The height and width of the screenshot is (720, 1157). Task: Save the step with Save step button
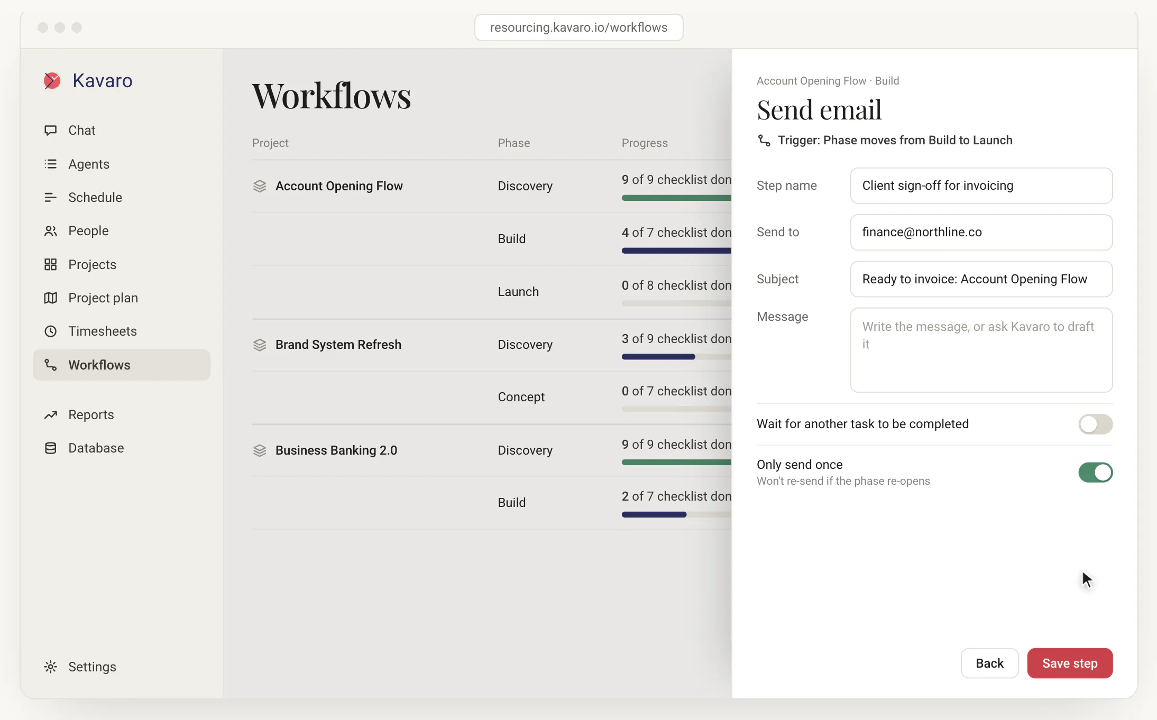[x=1070, y=663]
